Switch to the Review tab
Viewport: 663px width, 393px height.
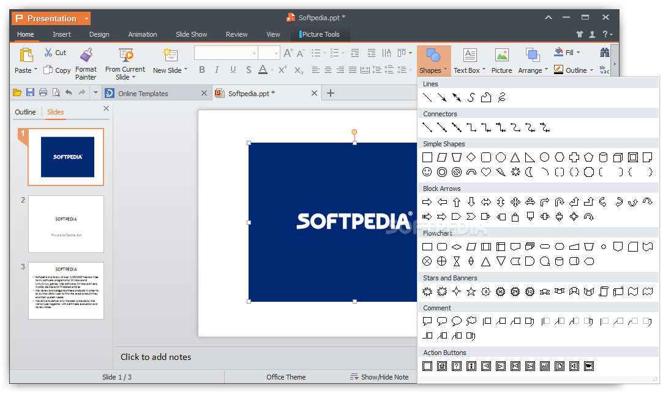(x=237, y=34)
